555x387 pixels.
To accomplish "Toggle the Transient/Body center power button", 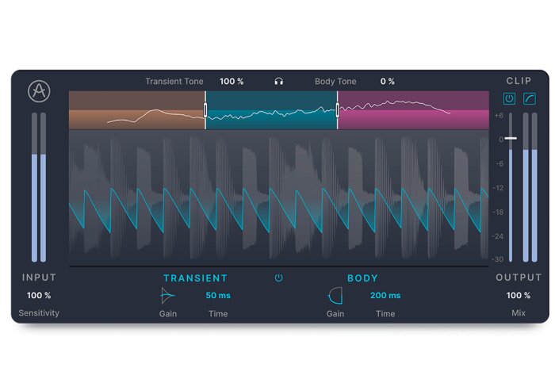I will [x=279, y=278].
